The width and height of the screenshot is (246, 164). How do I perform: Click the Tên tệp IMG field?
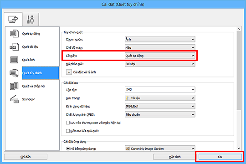pos(160,89)
